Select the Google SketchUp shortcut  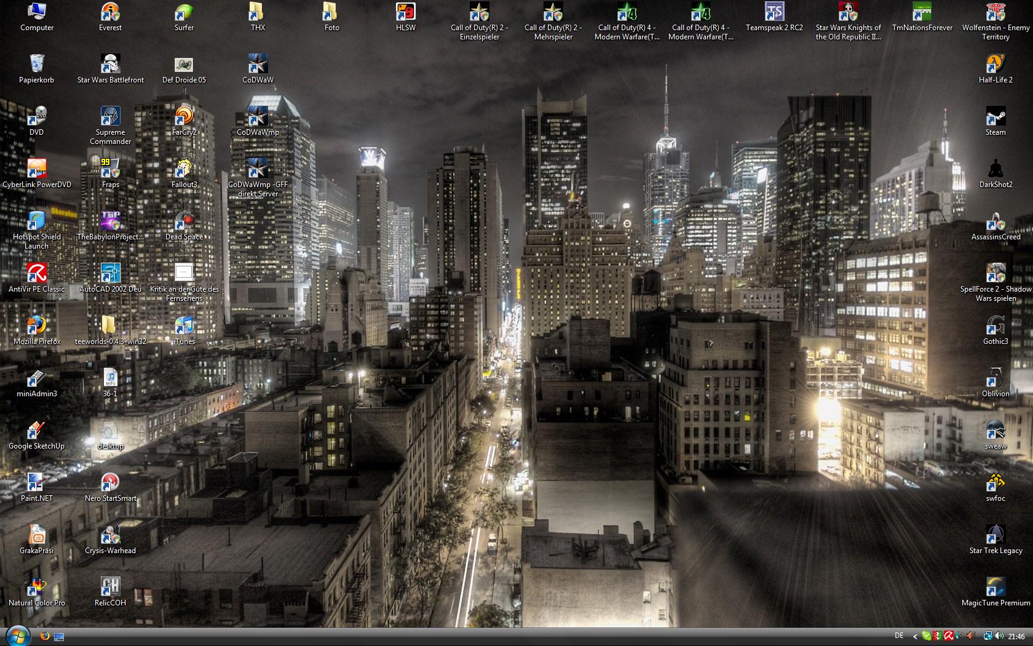click(x=37, y=431)
